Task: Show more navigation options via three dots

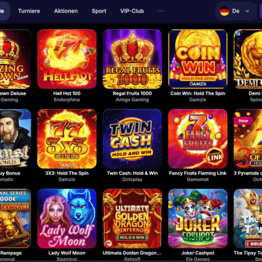Action: [x=161, y=11]
